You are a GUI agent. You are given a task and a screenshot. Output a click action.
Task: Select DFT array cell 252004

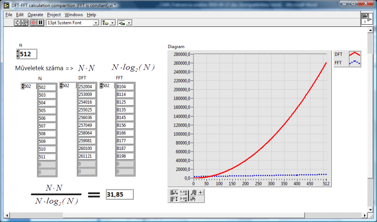[87, 87]
